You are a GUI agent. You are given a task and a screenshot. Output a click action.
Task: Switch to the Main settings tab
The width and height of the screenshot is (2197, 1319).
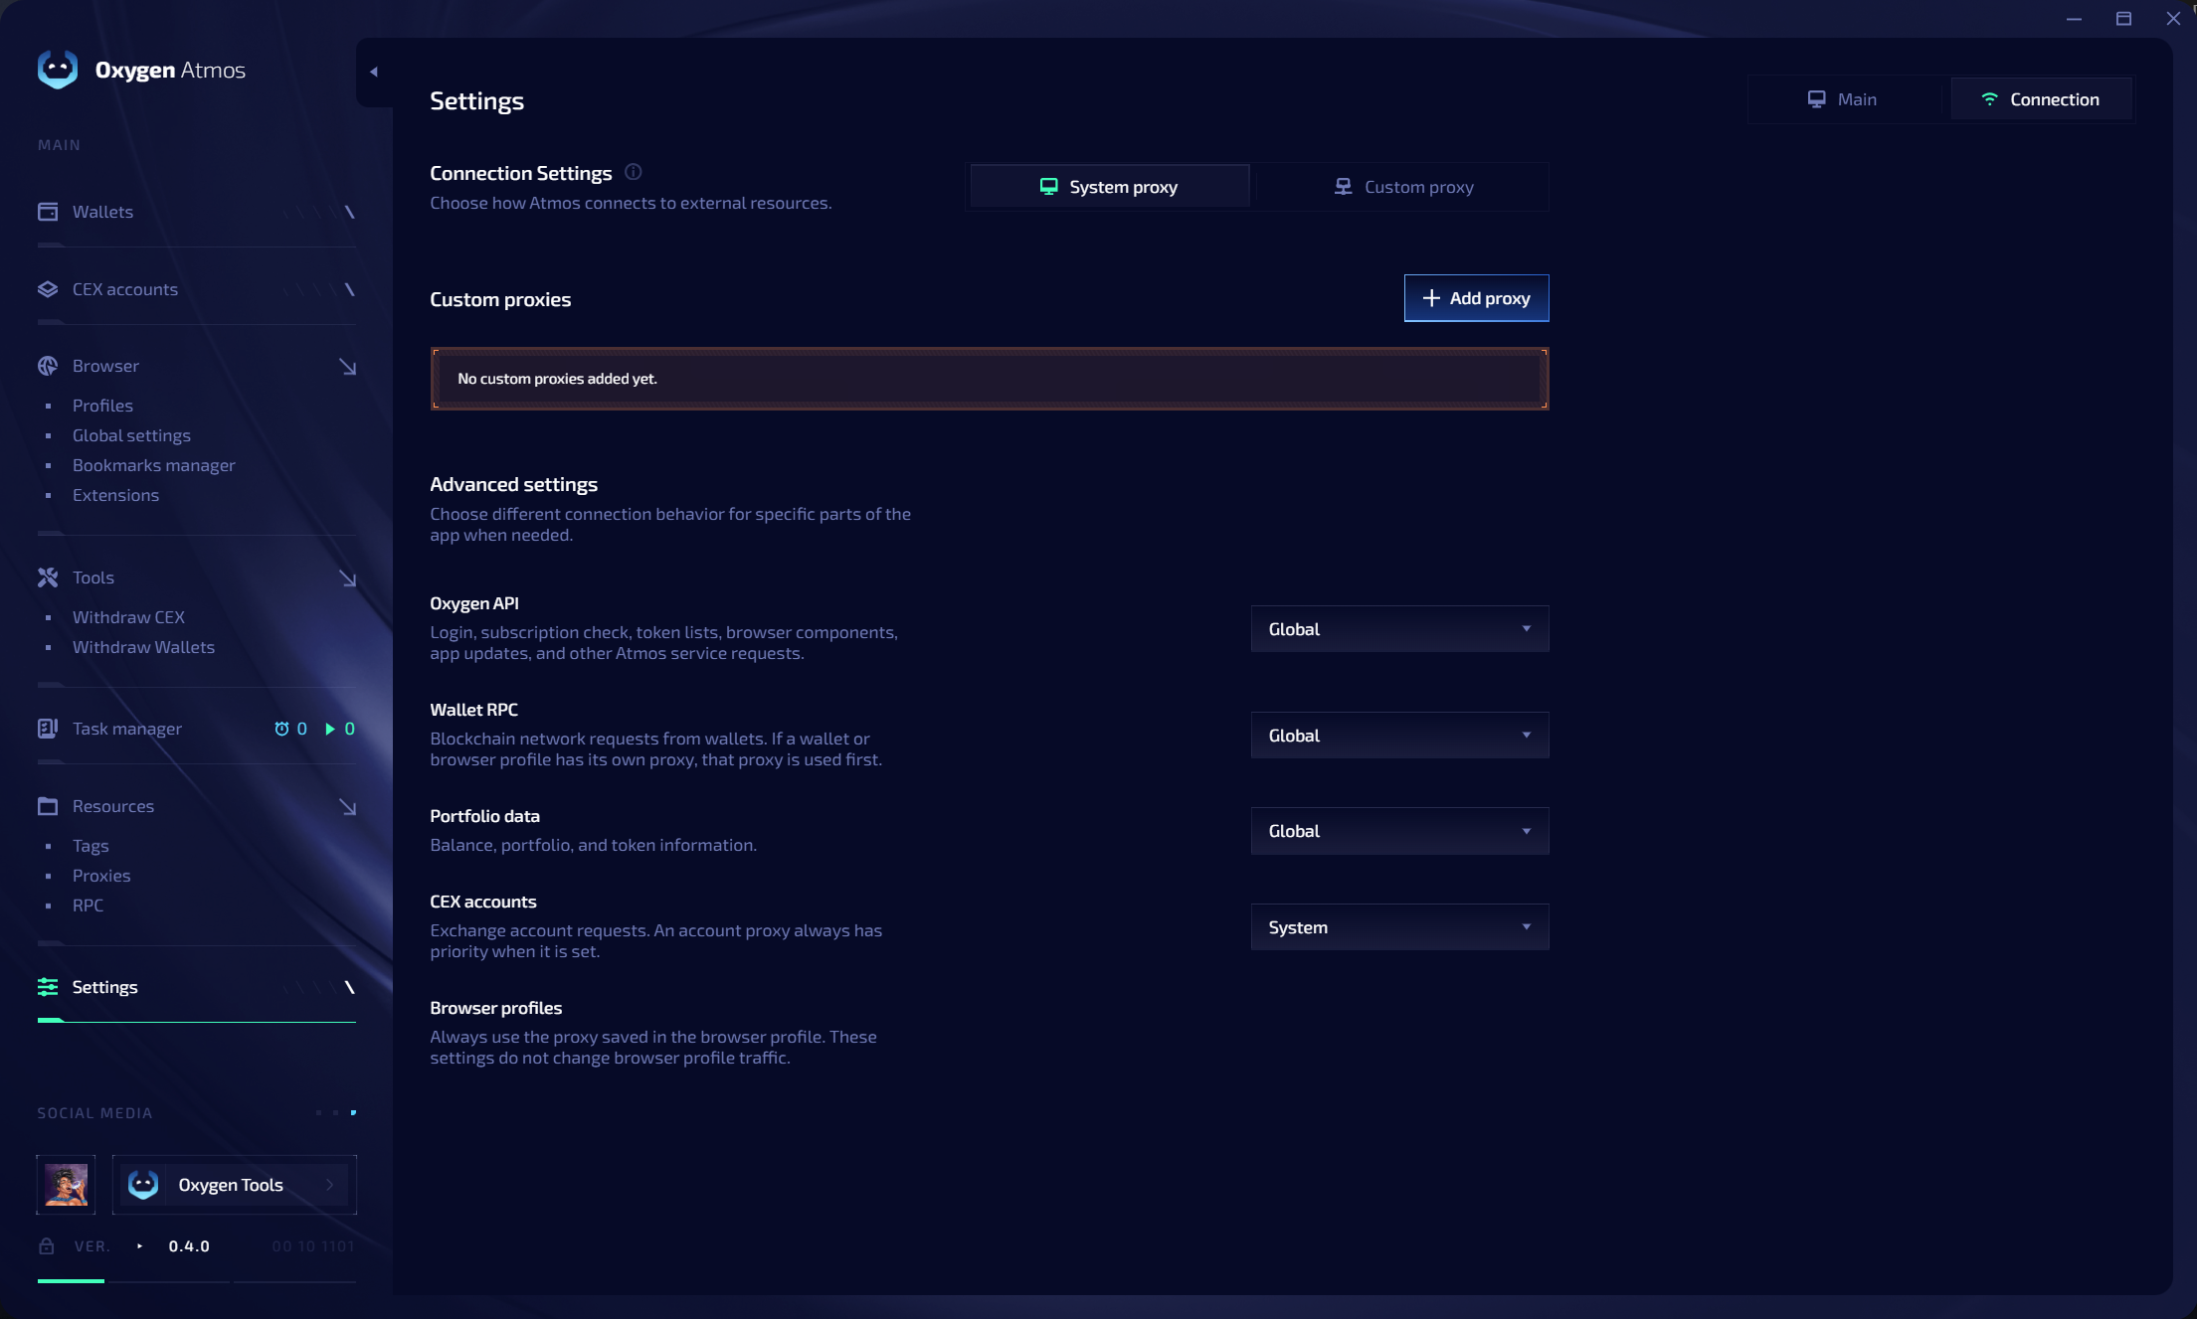click(x=1843, y=99)
